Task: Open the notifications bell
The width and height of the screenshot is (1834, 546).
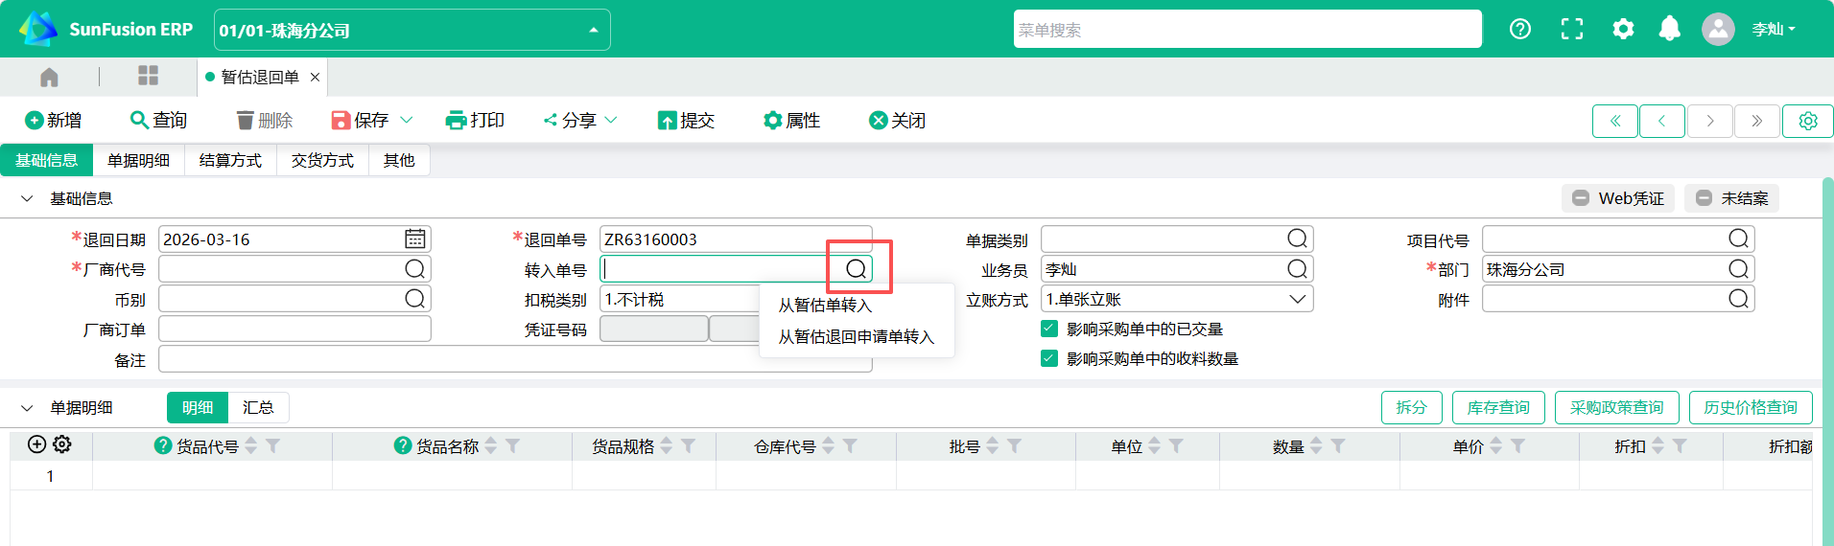Action: coord(1669,30)
